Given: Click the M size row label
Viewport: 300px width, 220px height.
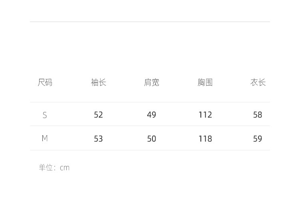Looking at the screenshot, I should (45, 138).
